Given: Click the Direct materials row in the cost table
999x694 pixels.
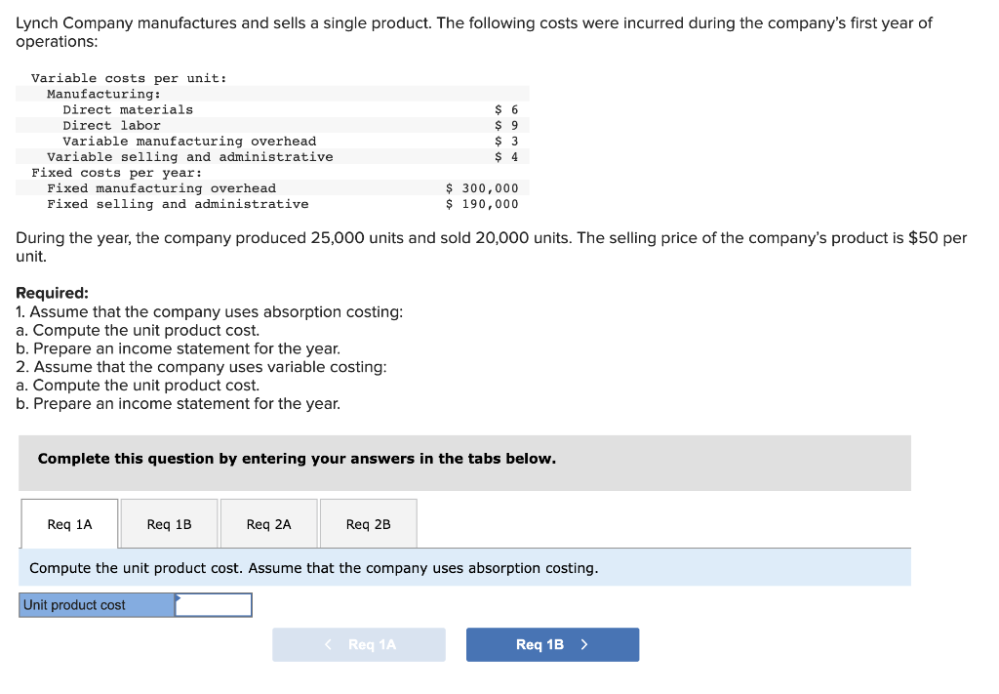Looking at the screenshot, I should click(x=128, y=109).
